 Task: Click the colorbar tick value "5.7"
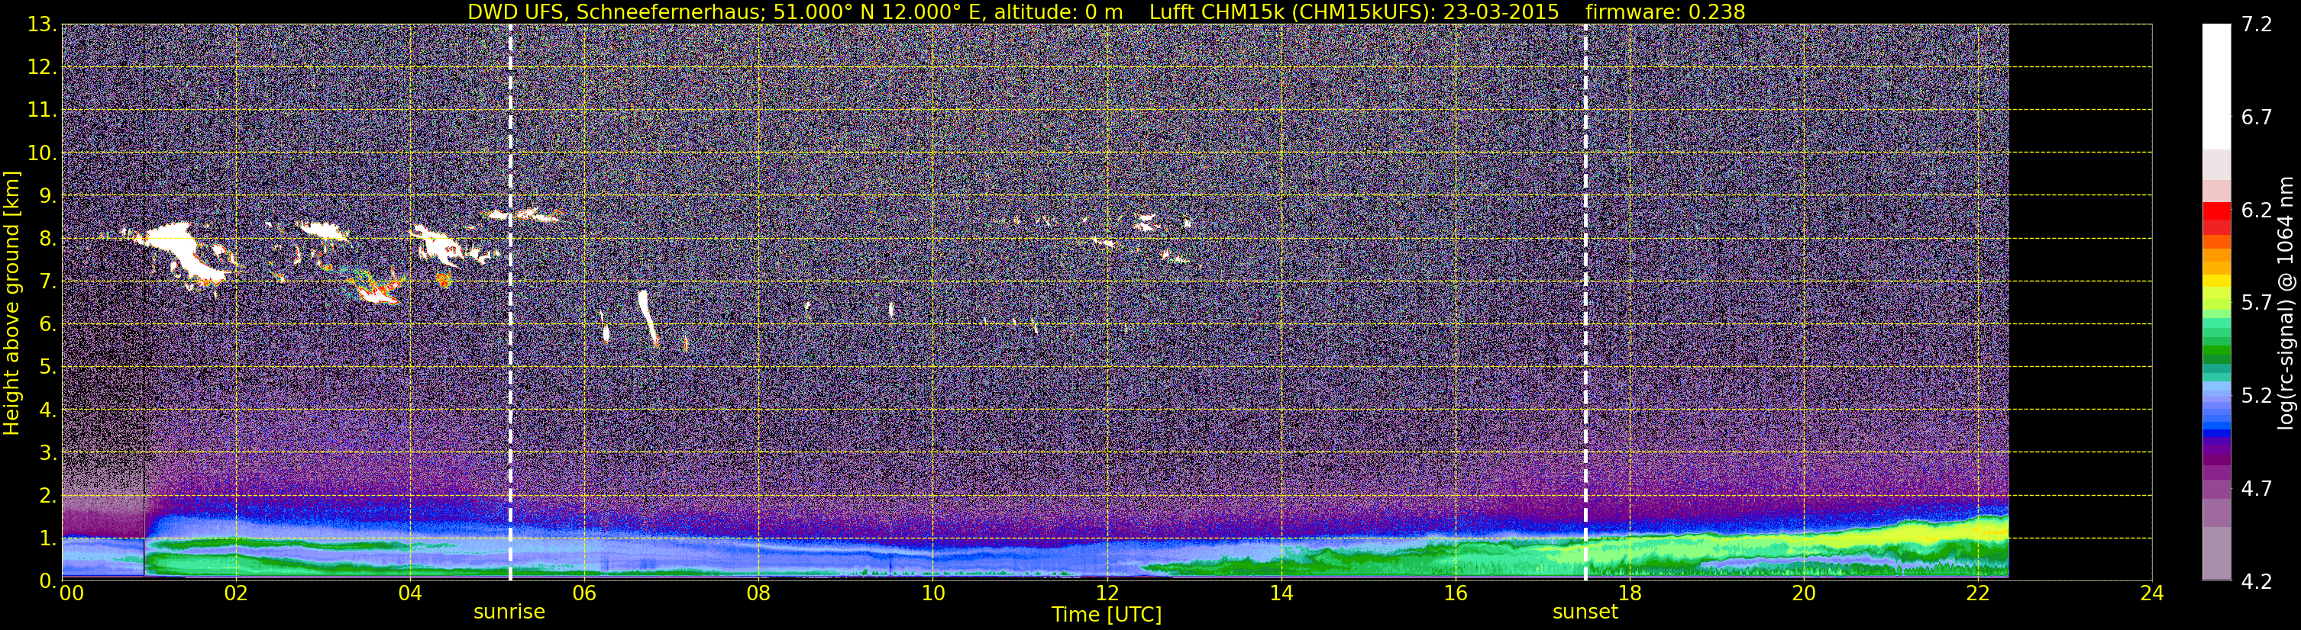coord(2257,304)
